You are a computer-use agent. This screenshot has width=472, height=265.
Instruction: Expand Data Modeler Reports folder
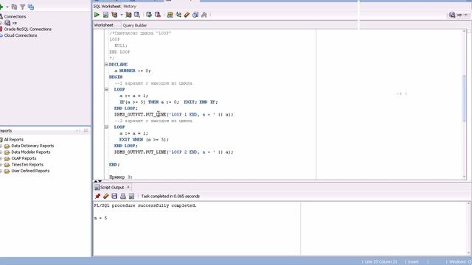[1, 152]
